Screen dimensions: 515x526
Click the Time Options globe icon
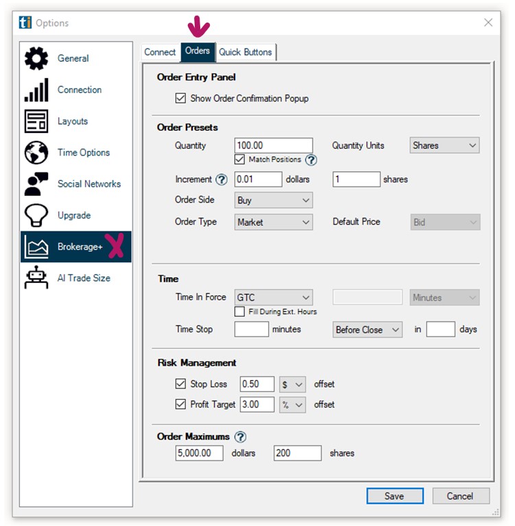point(36,153)
